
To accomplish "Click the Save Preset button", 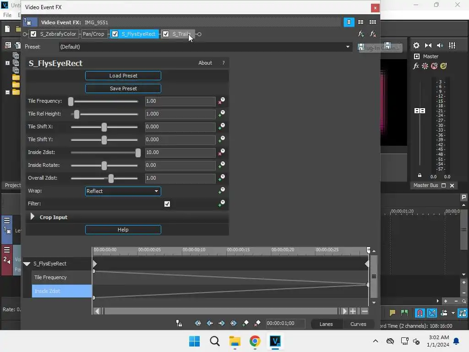I will click(x=123, y=88).
